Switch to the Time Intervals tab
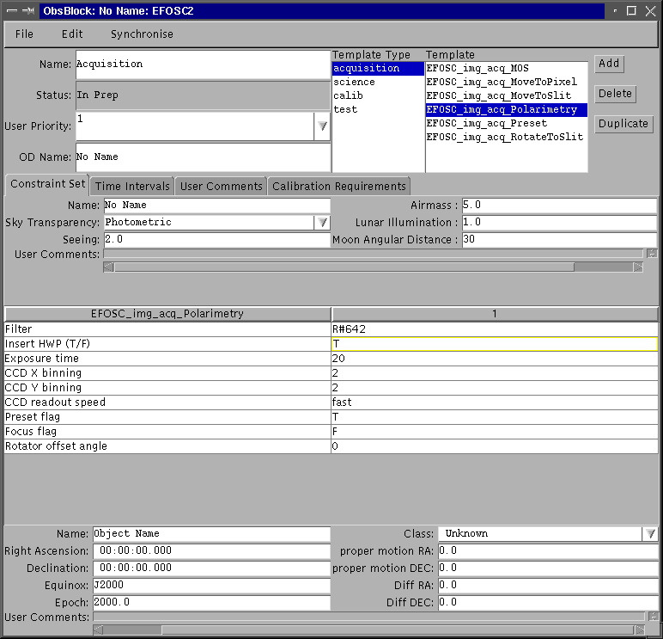 (132, 187)
